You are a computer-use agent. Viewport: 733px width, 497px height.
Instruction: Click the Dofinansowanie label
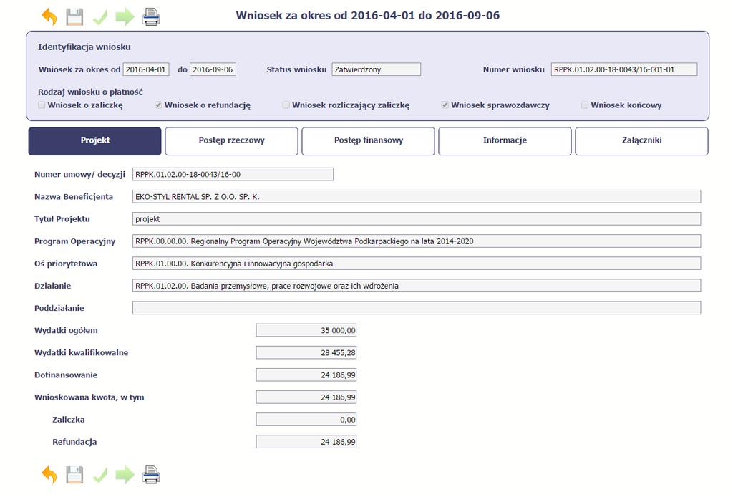pos(66,375)
